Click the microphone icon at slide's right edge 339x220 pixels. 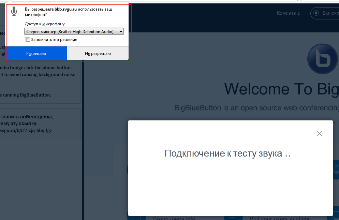coord(335,170)
